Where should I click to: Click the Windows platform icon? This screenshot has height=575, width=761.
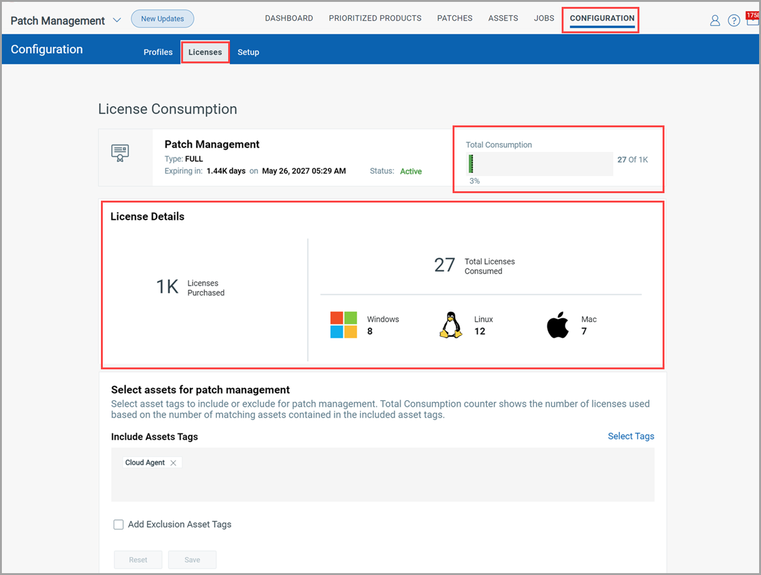click(344, 324)
